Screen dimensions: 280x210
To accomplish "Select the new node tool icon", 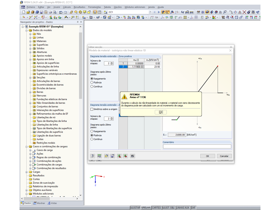I will pyautogui.click(x=24, y=17).
